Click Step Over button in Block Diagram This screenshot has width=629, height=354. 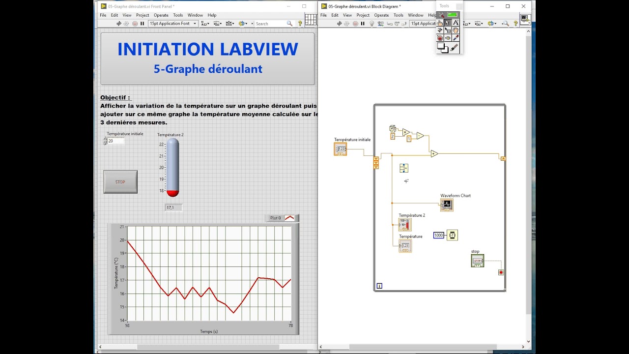click(x=397, y=24)
